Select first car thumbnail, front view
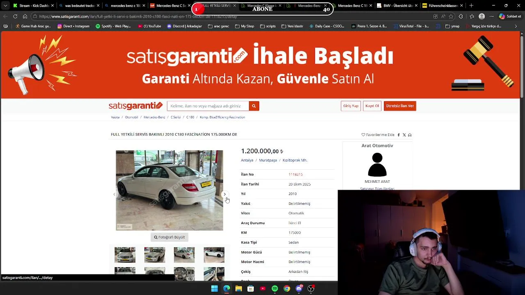Viewport: 525px width, 295px height. pos(125,254)
